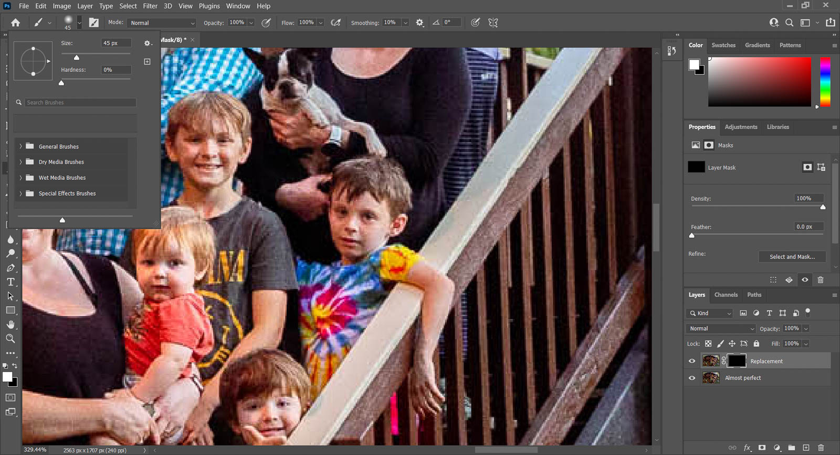Click the brush Hardness slider
The width and height of the screenshot is (840, 455).
(96, 79)
